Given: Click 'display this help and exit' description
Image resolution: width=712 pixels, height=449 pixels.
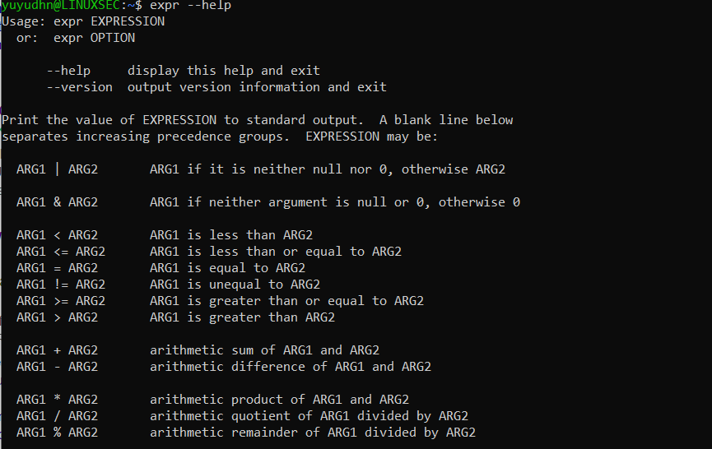Looking at the screenshot, I should pos(224,71).
